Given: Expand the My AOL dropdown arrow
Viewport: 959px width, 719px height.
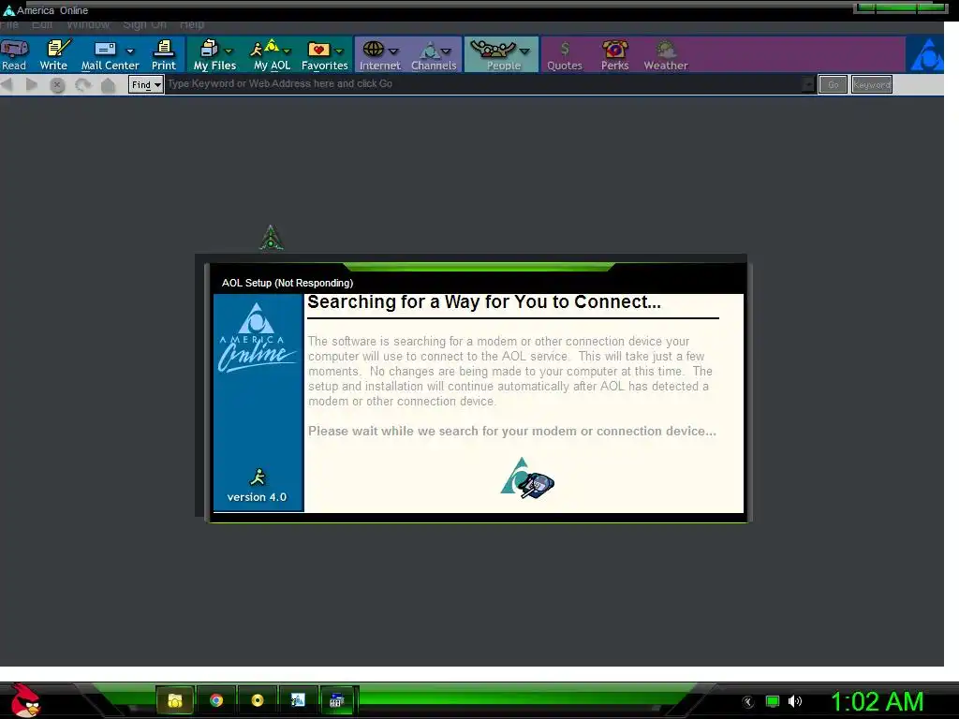Looking at the screenshot, I should click(287, 51).
